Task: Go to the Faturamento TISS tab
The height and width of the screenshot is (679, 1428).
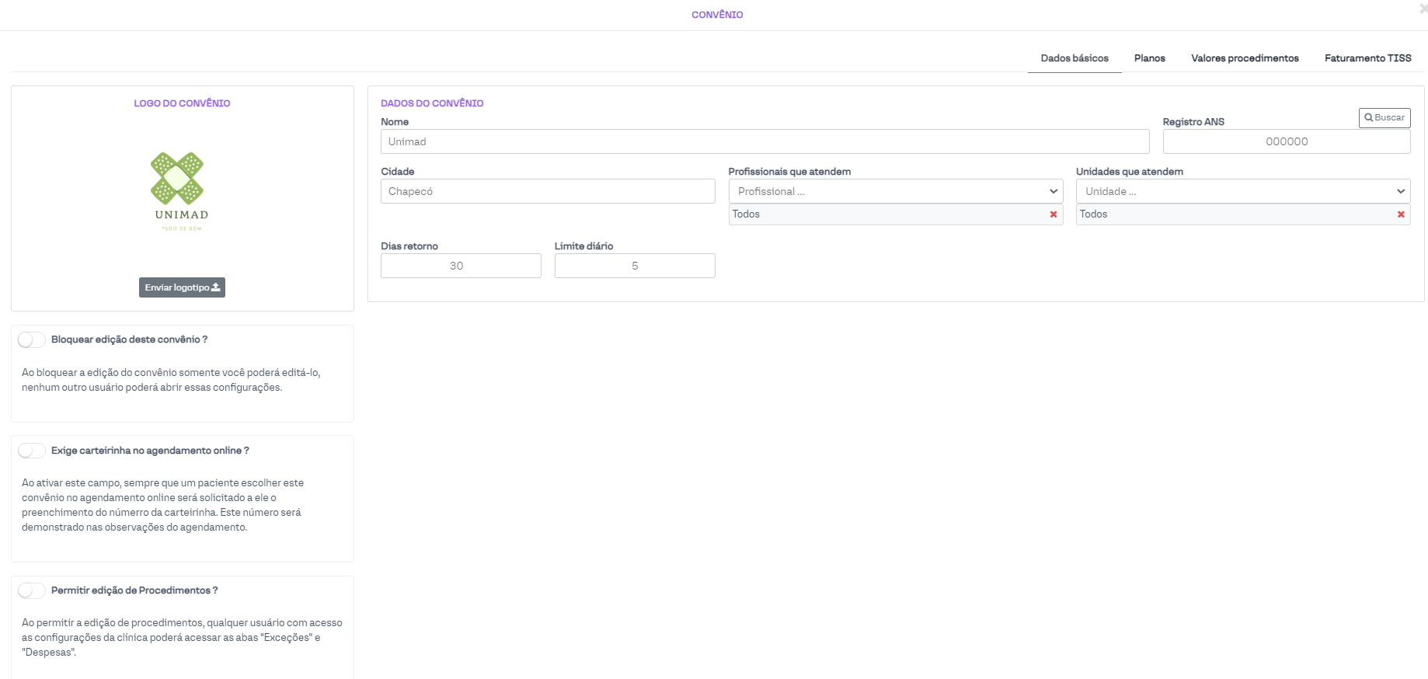Action: click(x=1367, y=58)
